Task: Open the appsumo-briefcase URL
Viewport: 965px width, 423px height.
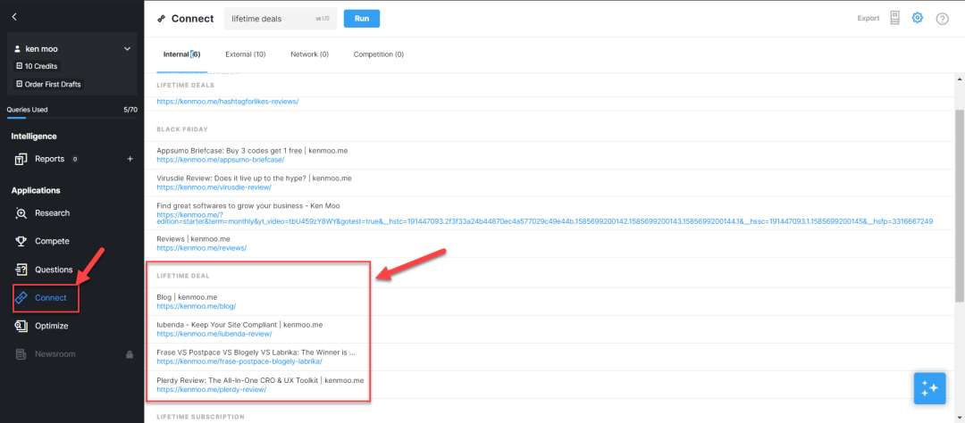Action: (221, 159)
